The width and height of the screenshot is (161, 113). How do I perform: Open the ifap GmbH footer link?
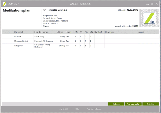point(64,109)
